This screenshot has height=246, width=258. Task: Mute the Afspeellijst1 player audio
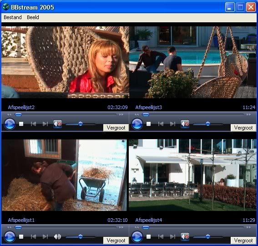pyautogui.click(x=58, y=236)
